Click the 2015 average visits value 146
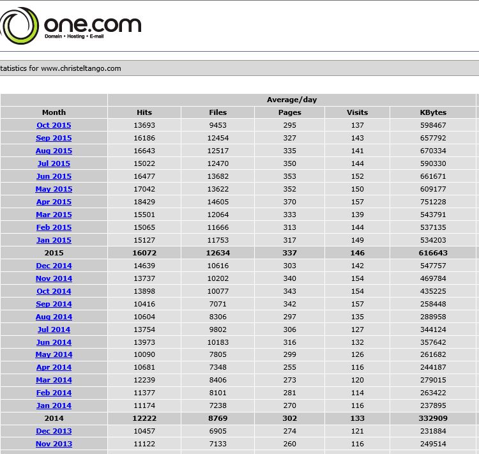Screen dimensions: 479x454 (x=357, y=253)
